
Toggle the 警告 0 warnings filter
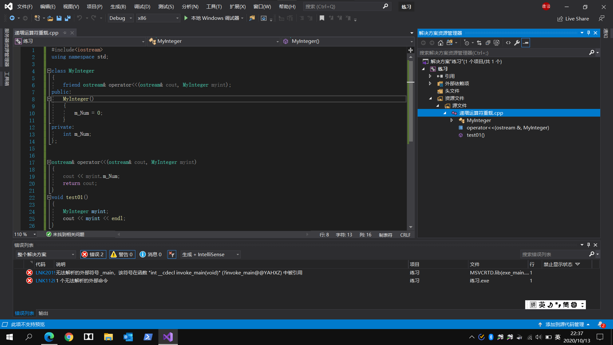pos(122,255)
